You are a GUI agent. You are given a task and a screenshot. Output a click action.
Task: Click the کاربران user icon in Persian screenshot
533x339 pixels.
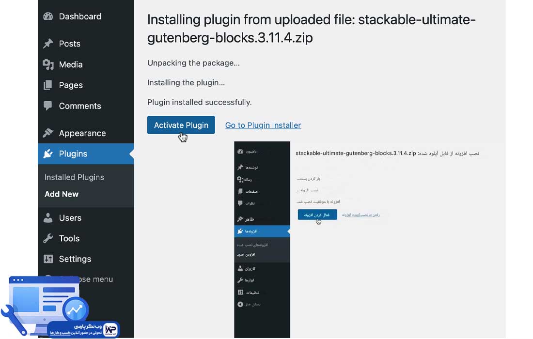pos(240,268)
